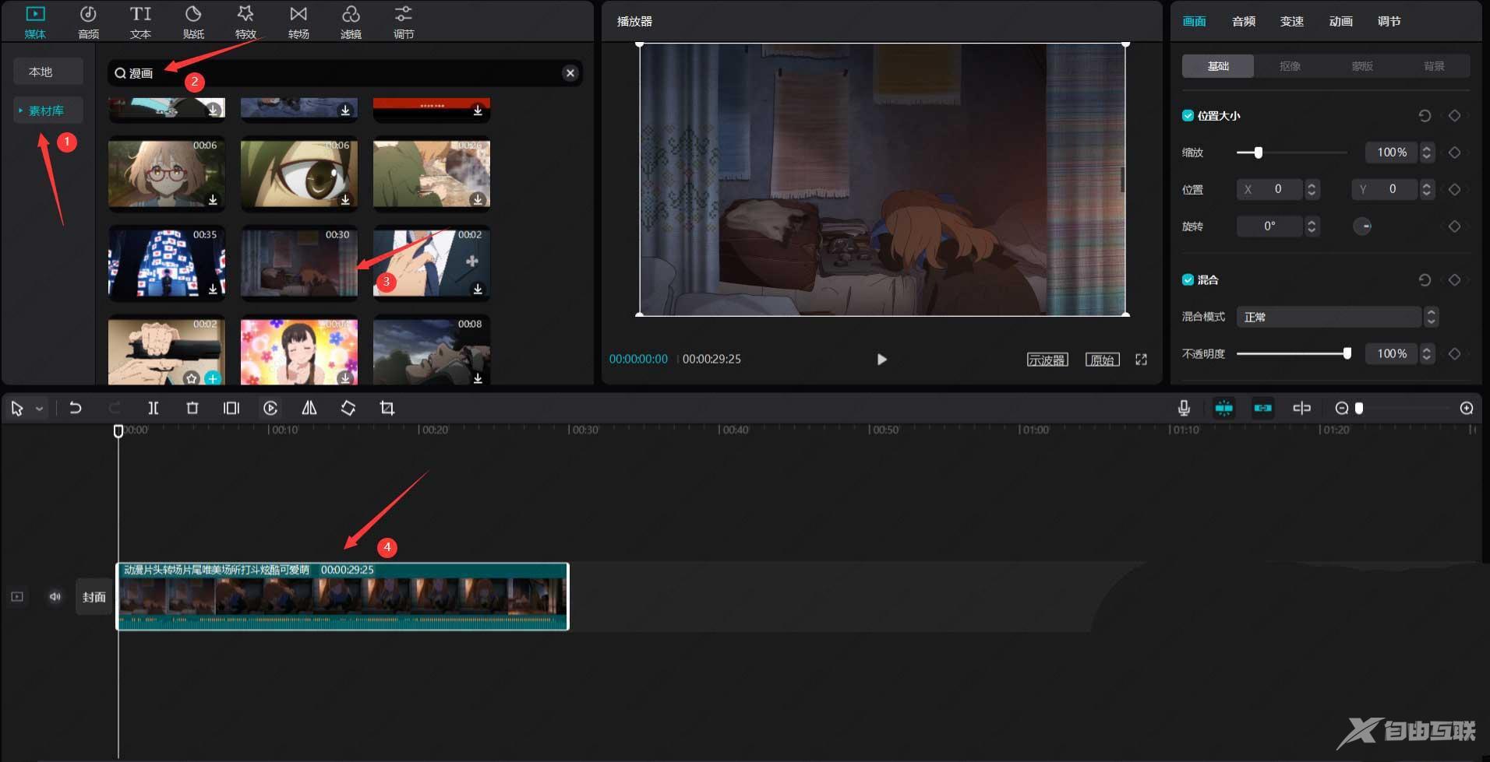
Task: Open the 转场 transitions tab
Action: point(298,22)
